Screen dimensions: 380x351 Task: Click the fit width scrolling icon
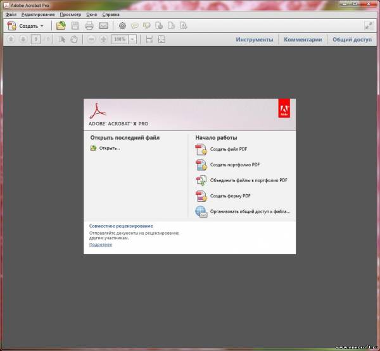pyautogui.click(x=149, y=39)
